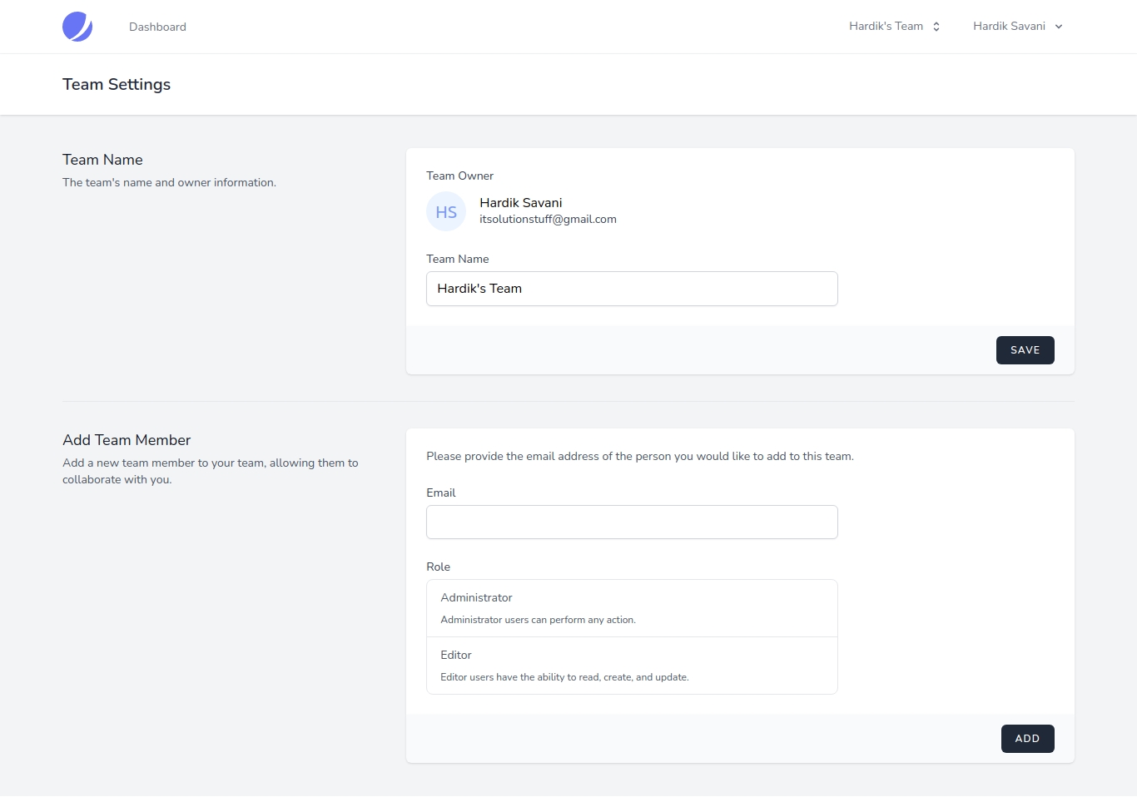Screen dimensions: 1137x797
Task: Click the owner email itsolutionstuff@gmail.com
Action: (548, 220)
